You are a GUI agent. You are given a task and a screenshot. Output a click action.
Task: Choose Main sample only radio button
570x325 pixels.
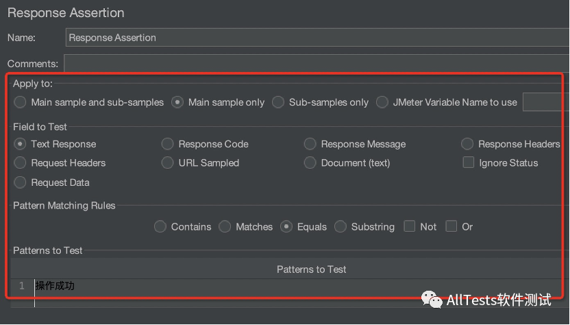[x=177, y=102]
